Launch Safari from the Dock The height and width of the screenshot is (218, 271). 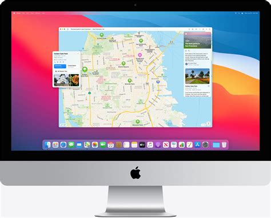63,145
